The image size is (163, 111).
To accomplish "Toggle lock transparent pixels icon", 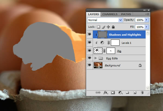I will pyautogui.click(x=98, y=27).
